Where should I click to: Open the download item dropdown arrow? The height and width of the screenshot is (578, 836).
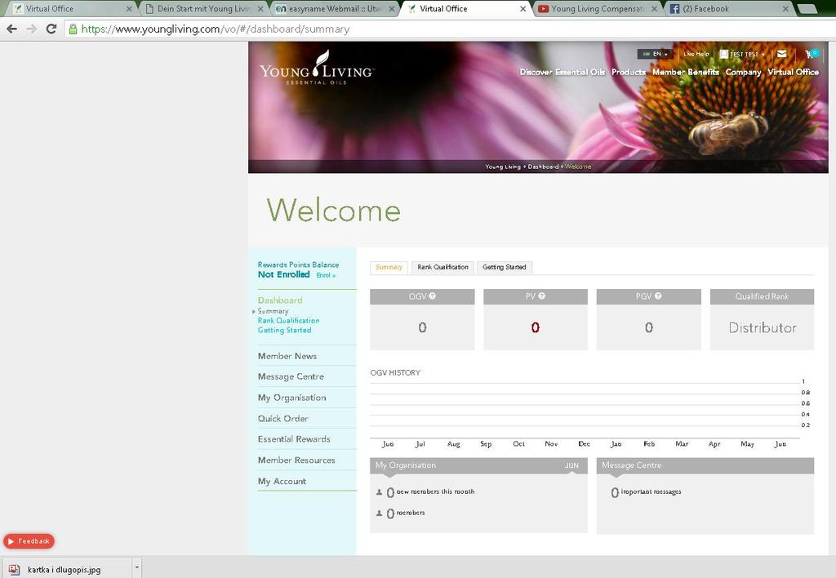137,568
